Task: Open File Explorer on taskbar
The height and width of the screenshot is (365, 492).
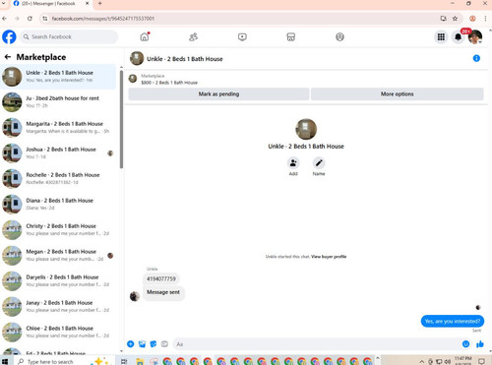Action: click(140, 361)
